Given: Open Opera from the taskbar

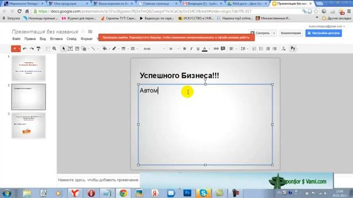Looking at the screenshot, I should click(91, 193).
